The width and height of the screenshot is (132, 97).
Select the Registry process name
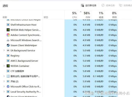tap(15, 56)
